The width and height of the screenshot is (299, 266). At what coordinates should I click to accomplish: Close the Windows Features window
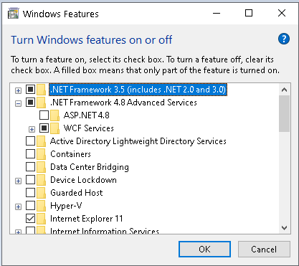click(282, 13)
